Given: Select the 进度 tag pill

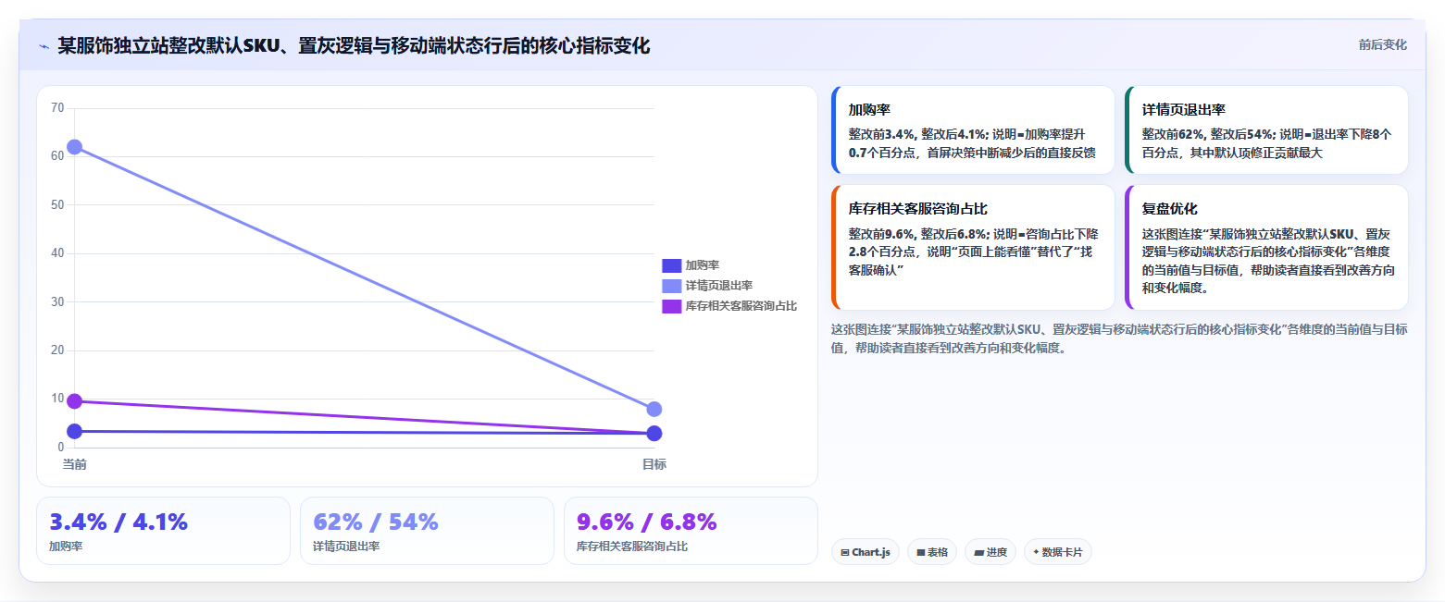Looking at the screenshot, I should [990, 552].
